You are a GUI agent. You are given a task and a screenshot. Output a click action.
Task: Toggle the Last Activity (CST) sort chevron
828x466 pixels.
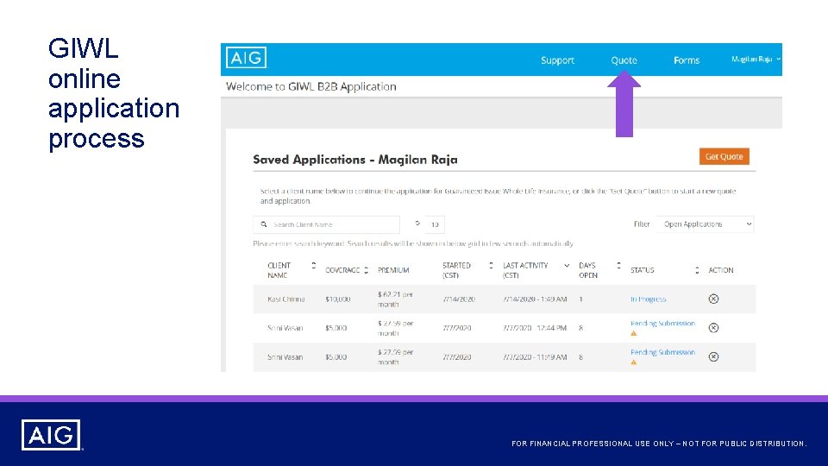(x=567, y=265)
